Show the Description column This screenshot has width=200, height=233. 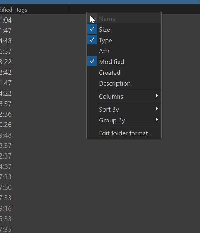pos(114,83)
